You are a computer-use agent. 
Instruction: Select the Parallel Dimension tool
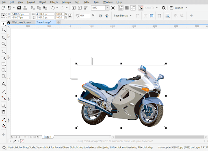[x=3, y=92]
